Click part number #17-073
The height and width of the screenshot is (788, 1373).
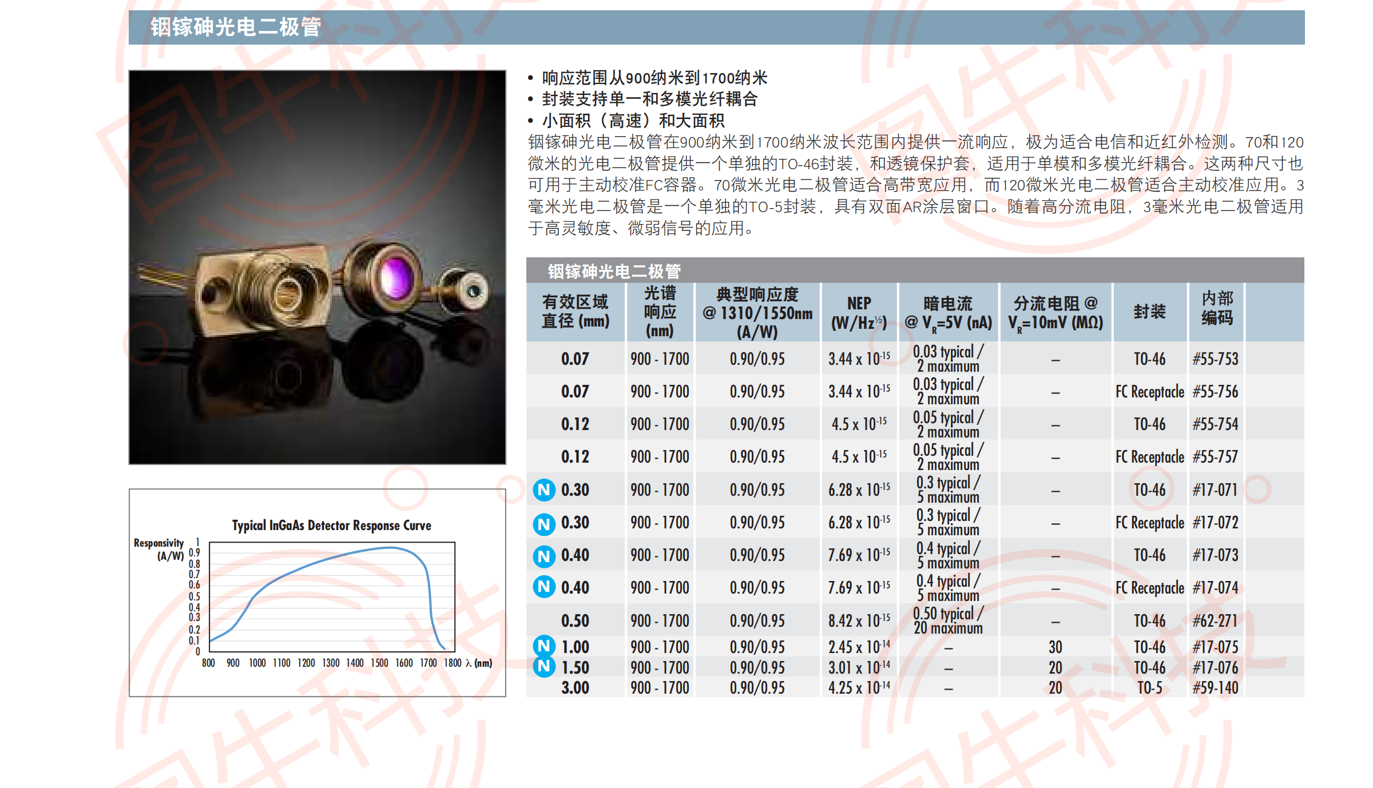1215,555
